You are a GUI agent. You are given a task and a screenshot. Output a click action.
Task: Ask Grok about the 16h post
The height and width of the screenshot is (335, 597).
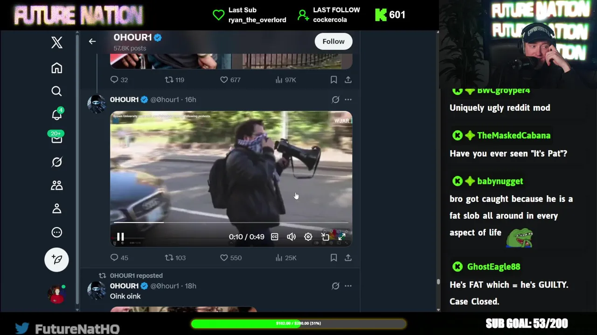pos(335,100)
